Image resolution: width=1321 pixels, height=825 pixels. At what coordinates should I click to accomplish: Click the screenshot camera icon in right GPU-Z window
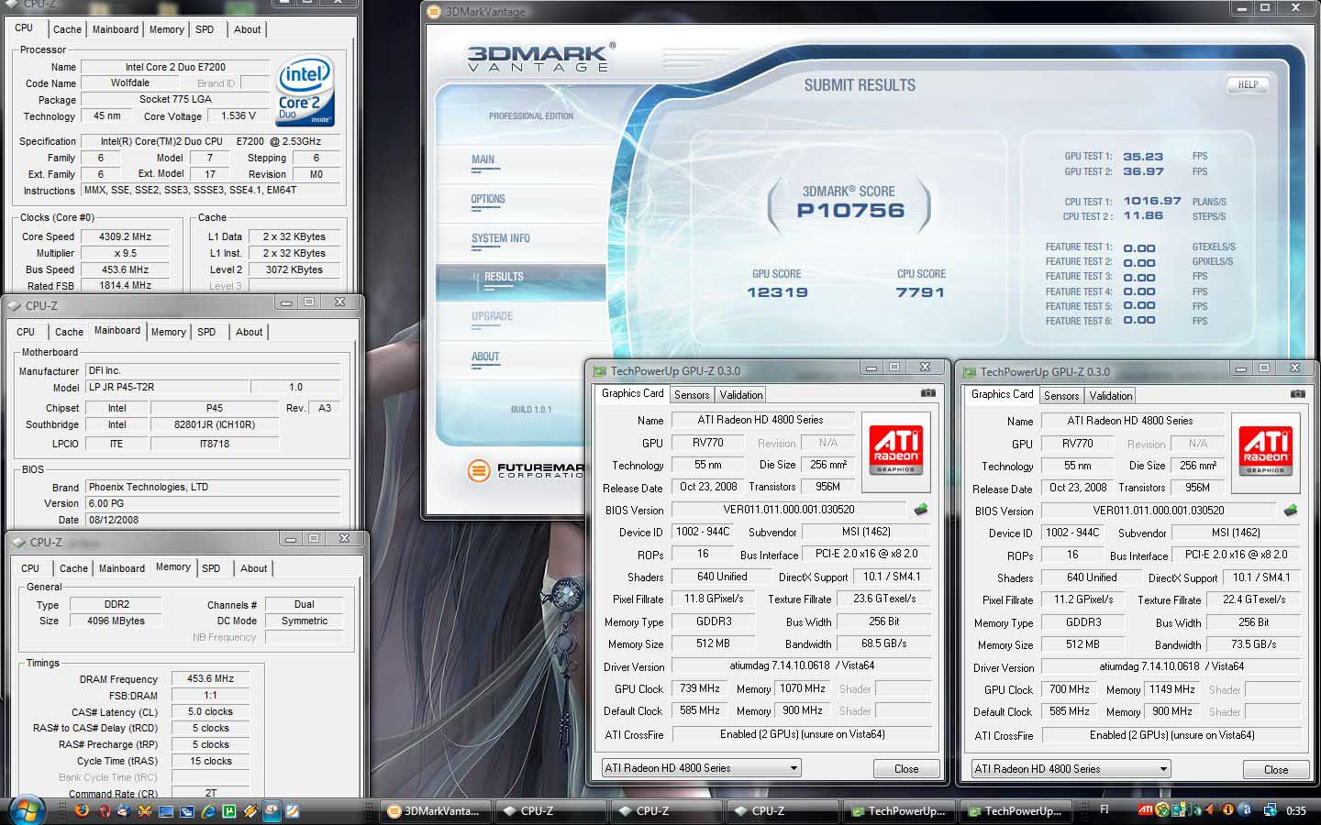tap(1298, 394)
